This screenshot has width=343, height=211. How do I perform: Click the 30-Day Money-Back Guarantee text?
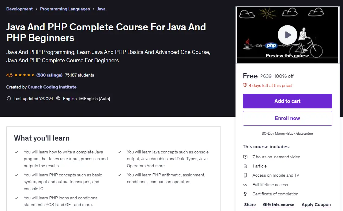pos(287,134)
